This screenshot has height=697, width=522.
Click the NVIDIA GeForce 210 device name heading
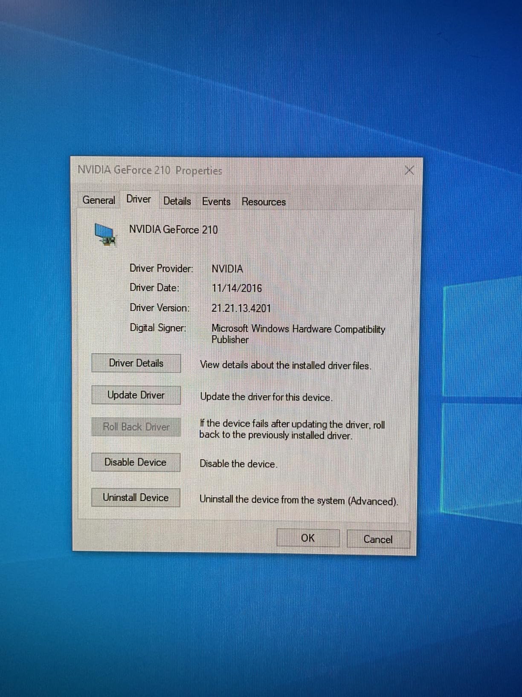click(174, 230)
